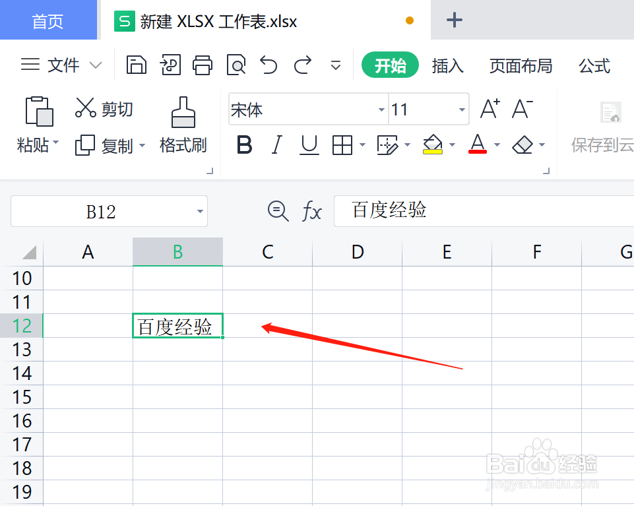The image size is (634, 506).
Task: Toggle underline formatting
Action: [x=309, y=144]
